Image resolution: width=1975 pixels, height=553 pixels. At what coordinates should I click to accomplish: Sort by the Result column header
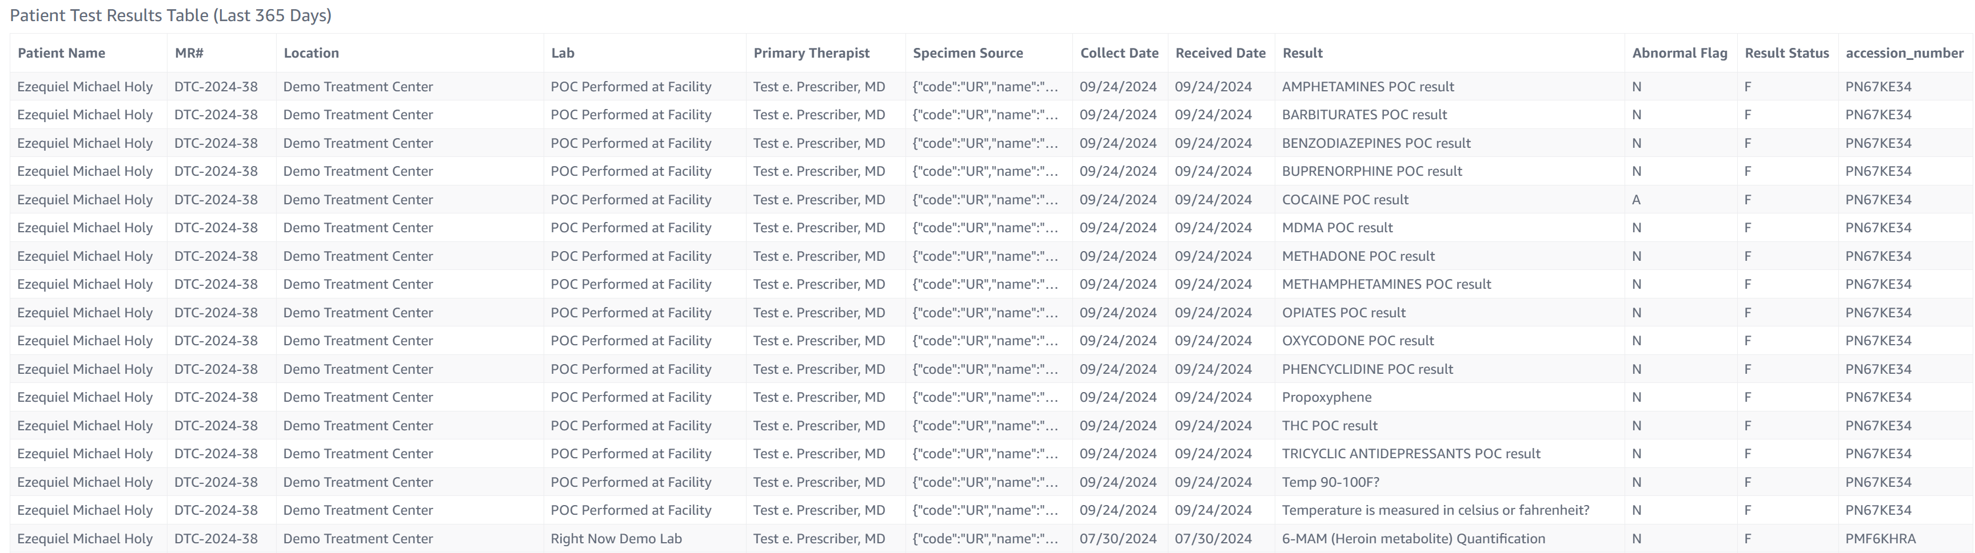tap(1302, 53)
